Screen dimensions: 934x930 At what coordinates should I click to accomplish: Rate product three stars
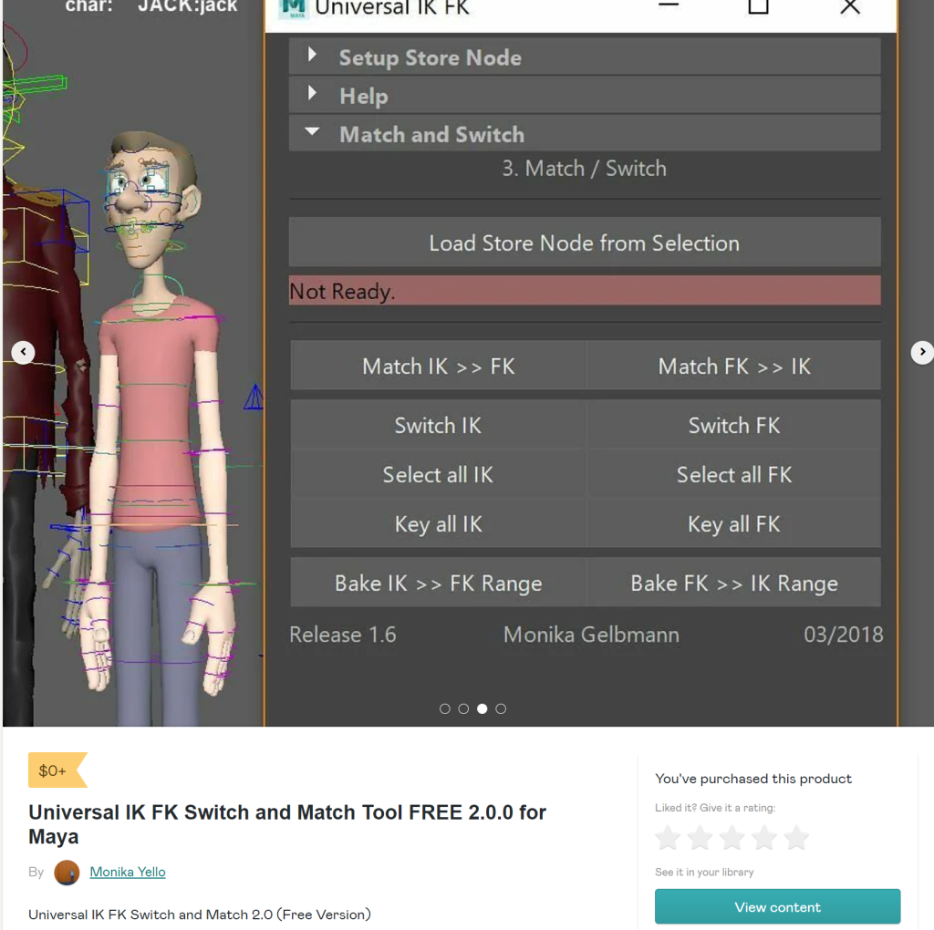tap(732, 837)
